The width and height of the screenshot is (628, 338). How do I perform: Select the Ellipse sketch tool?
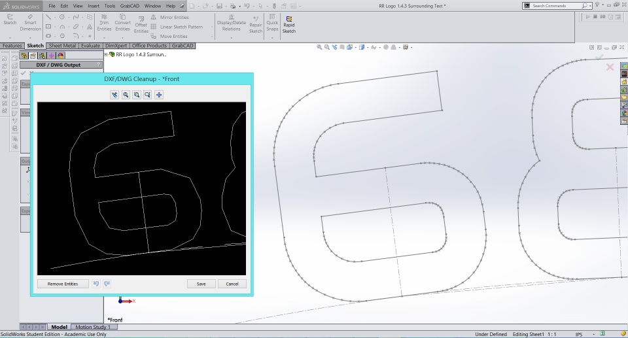pos(76,26)
